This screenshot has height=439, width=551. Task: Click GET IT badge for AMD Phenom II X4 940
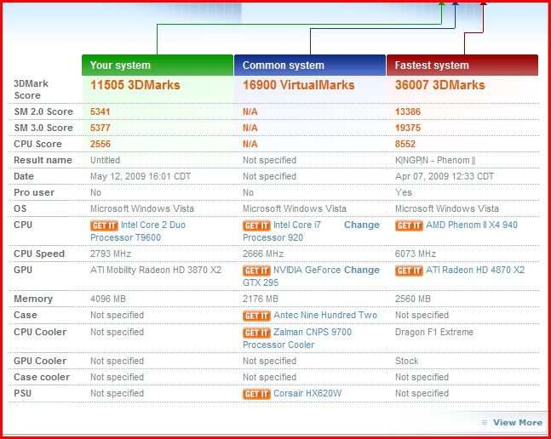pyautogui.click(x=409, y=225)
